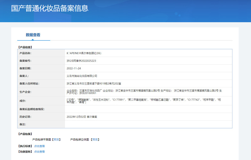This screenshot has width=251, height=160.
Task: Click the 备案日期 value 2022-11-24
Action: coord(74,68)
